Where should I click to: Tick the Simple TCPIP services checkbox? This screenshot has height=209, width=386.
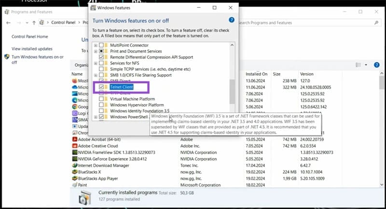coord(101,69)
